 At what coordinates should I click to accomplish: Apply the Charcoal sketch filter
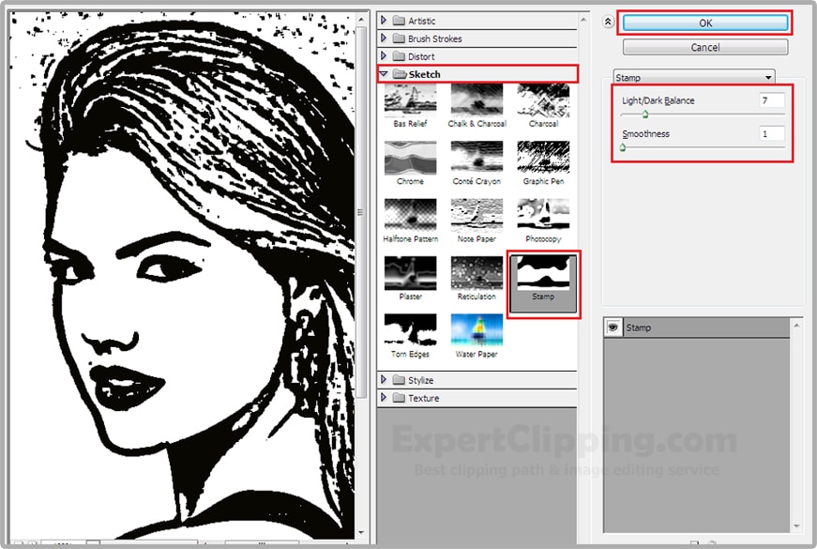(542, 99)
